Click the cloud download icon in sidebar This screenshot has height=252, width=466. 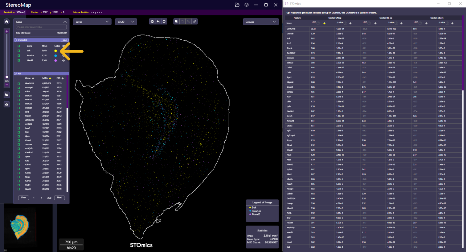click(6, 105)
